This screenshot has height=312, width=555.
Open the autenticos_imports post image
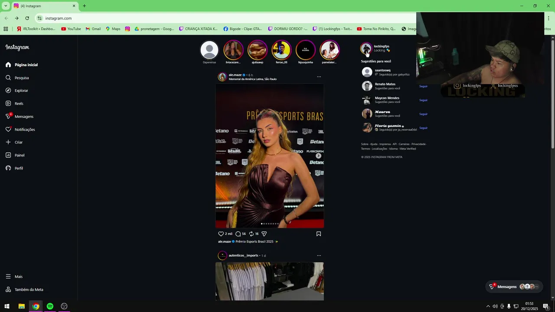270,281
